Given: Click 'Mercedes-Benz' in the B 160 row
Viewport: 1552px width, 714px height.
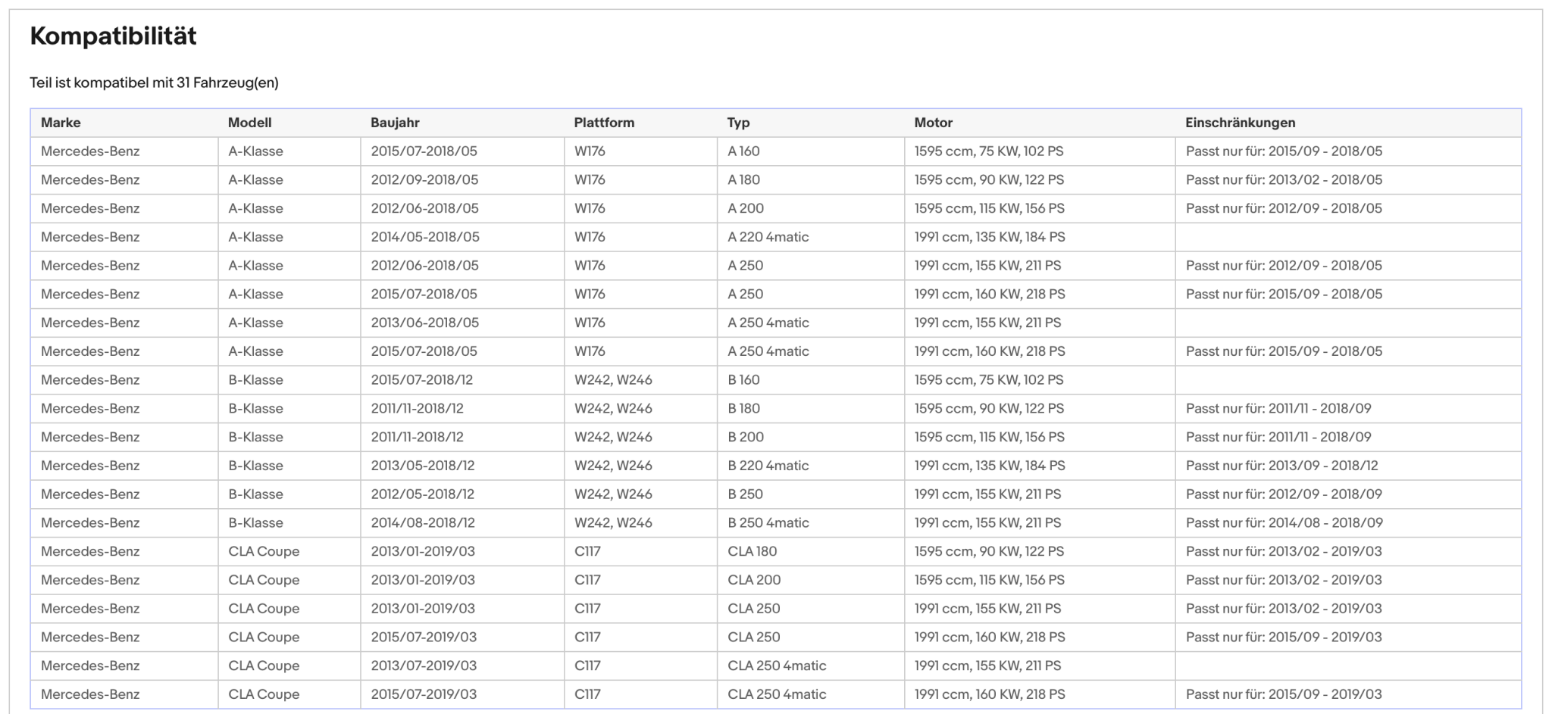Looking at the screenshot, I should tap(90, 380).
